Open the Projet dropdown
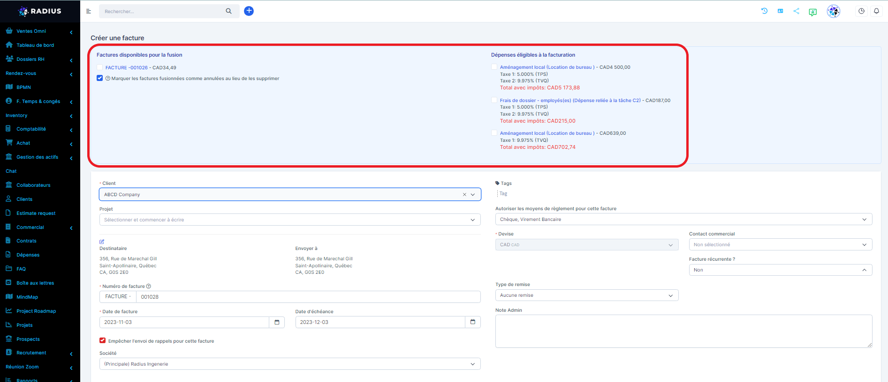Viewport: 888px width, 382px height. (290, 220)
